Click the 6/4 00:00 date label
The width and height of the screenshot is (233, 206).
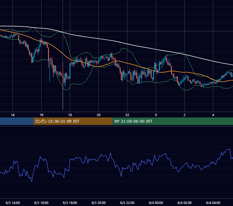click(x=156, y=203)
